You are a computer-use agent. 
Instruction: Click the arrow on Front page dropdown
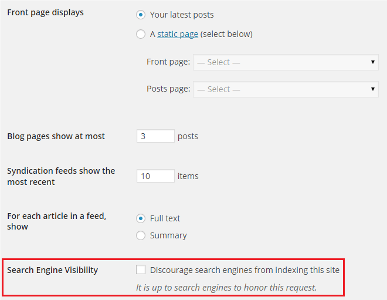click(x=373, y=62)
